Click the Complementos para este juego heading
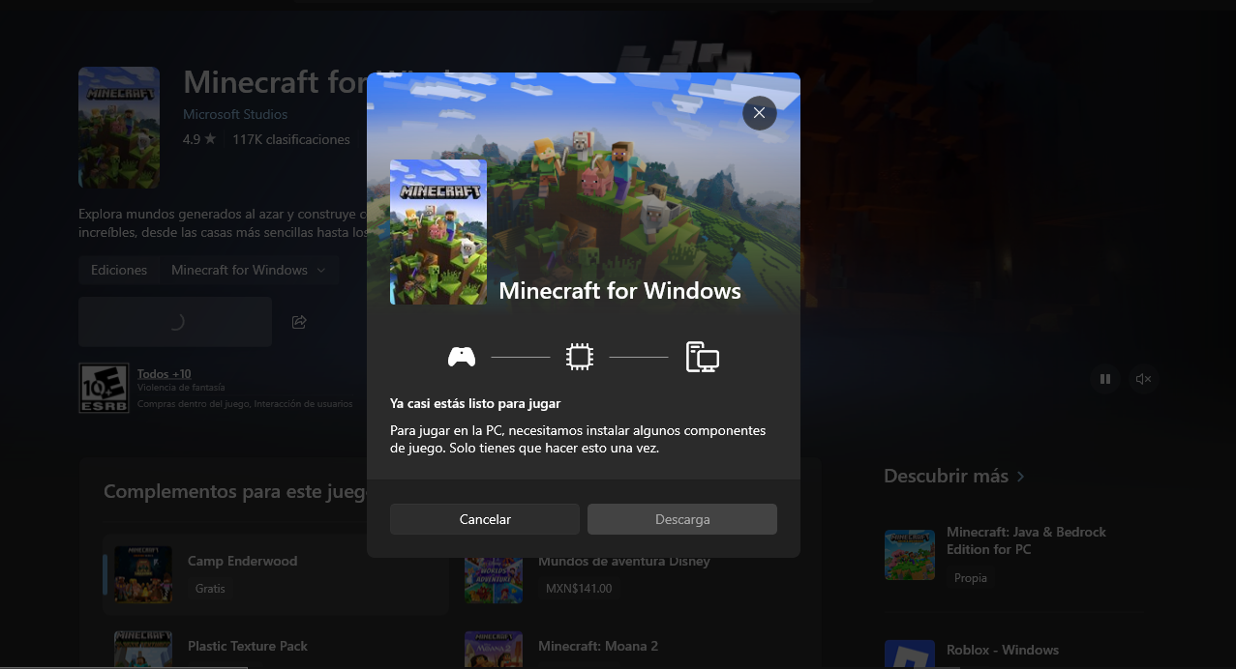The image size is (1236, 669). point(235,492)
